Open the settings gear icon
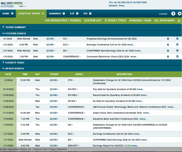182x152 pixels. (179, 14)
